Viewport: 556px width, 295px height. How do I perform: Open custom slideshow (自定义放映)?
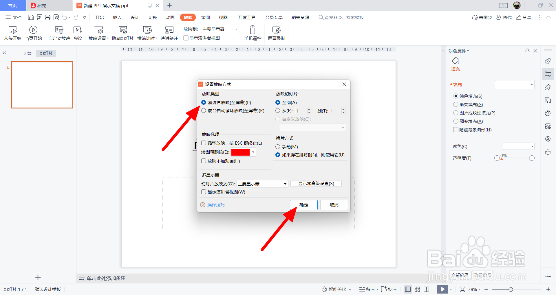[59, 33]
